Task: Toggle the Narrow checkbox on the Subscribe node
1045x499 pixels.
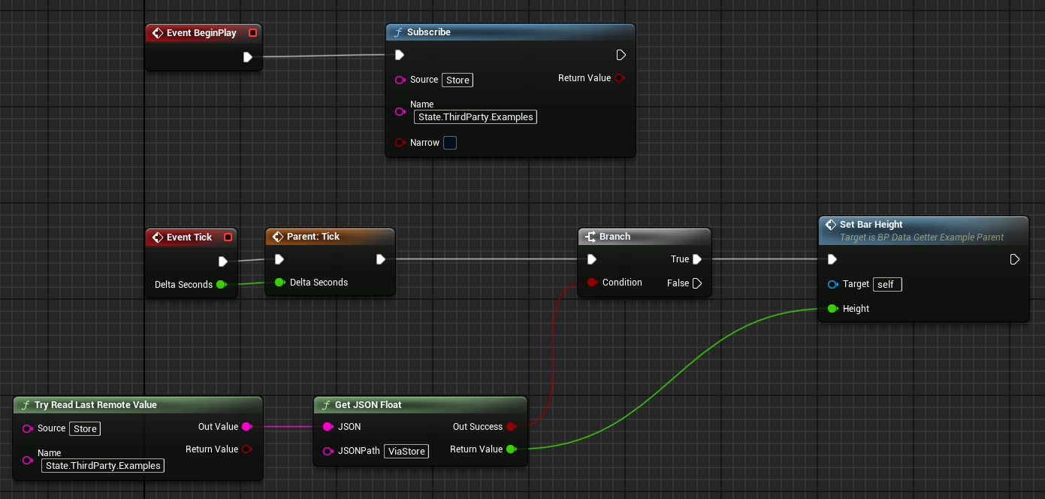Action: pyautogui.click(x=449, y=142)
